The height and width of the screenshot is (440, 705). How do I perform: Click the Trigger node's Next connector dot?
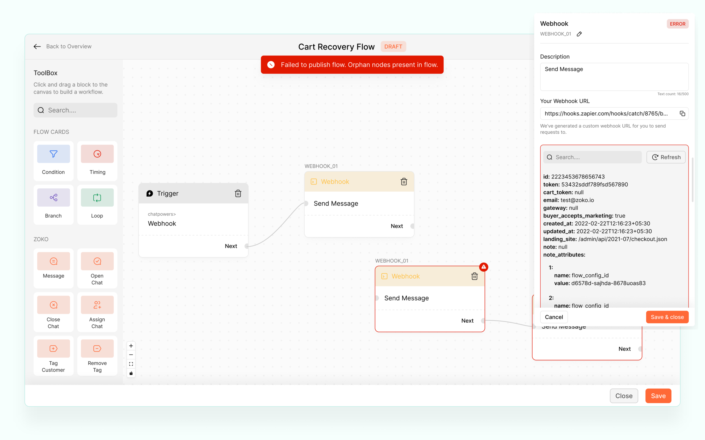(247, 246)
